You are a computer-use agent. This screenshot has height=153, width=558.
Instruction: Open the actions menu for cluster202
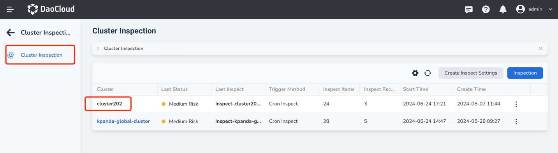[516, 104]
